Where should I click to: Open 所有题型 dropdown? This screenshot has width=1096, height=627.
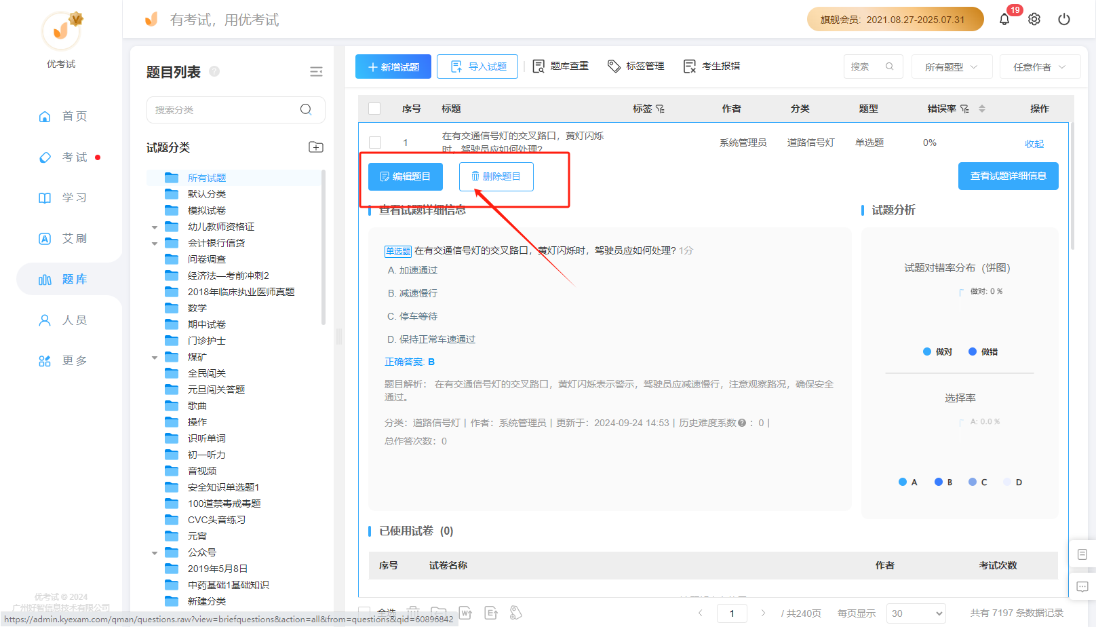click(952, 66)
